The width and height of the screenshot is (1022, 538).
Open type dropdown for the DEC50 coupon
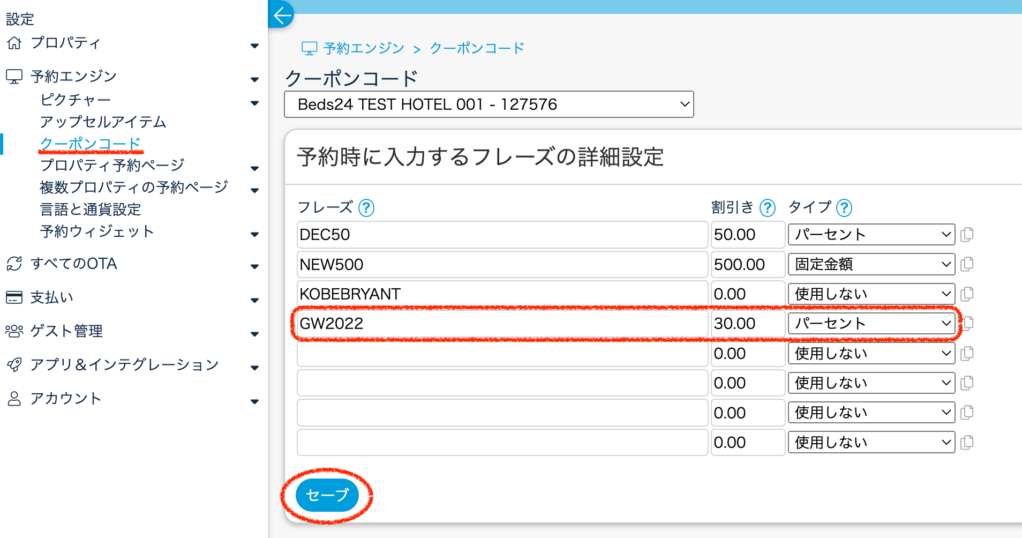coord(871,235)
